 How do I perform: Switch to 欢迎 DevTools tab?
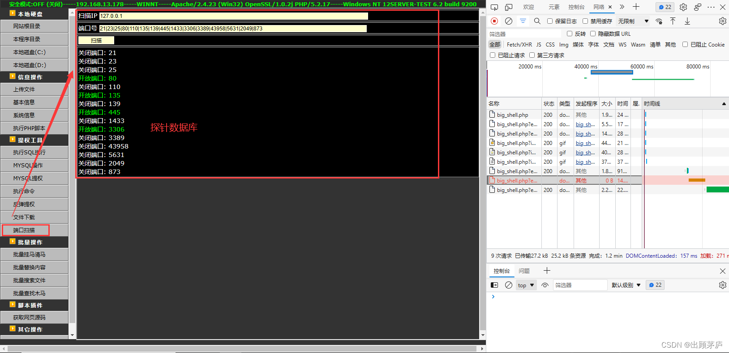point(528,7)
